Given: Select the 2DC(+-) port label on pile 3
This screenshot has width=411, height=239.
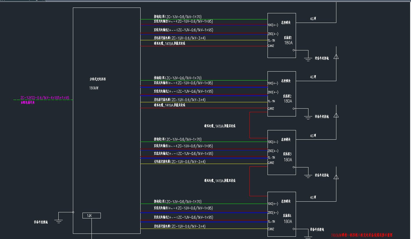Looking at the screenshot, I should 273,151.
